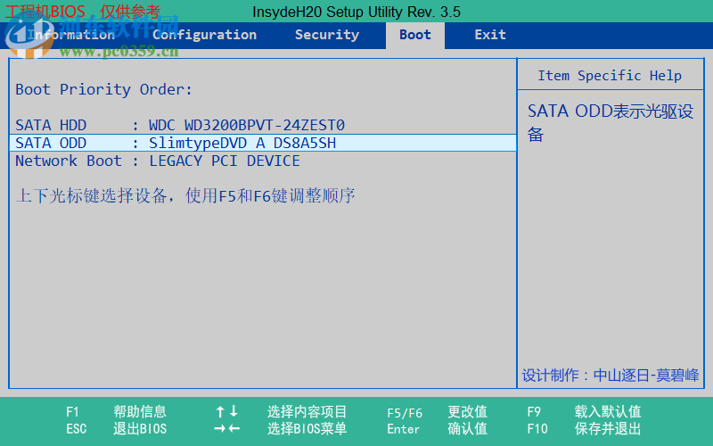Click WDC WD3200BPVT-24ZEST0 device name
The height and width of the screenshot is (446, 713).
(x=247, y=125)
